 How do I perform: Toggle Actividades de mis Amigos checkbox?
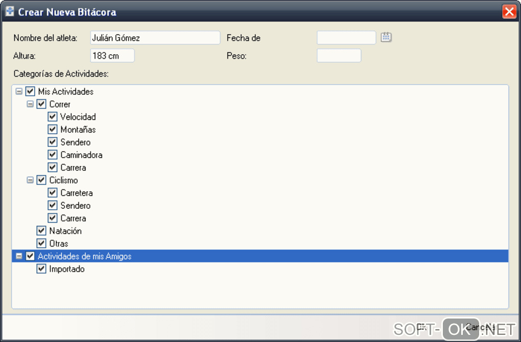click(30, 256)
